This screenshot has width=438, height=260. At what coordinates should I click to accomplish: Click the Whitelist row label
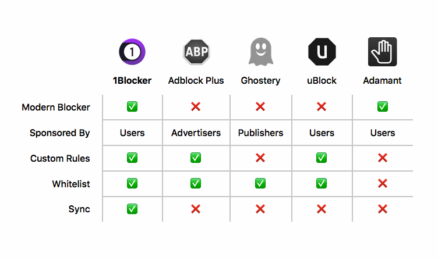(x=71, y=184)
